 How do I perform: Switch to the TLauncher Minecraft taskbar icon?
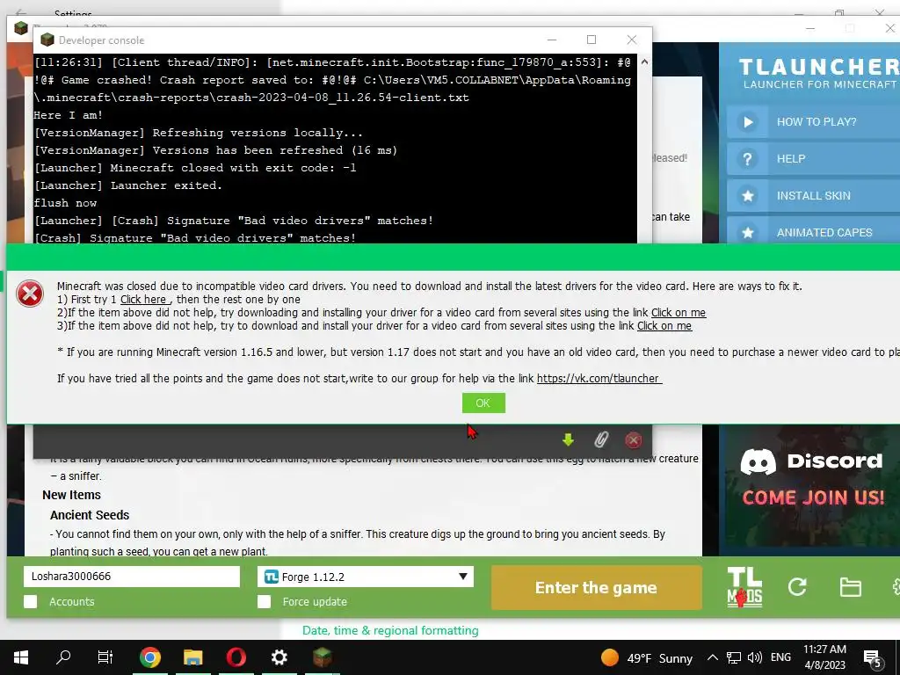[x=322, y=657]
